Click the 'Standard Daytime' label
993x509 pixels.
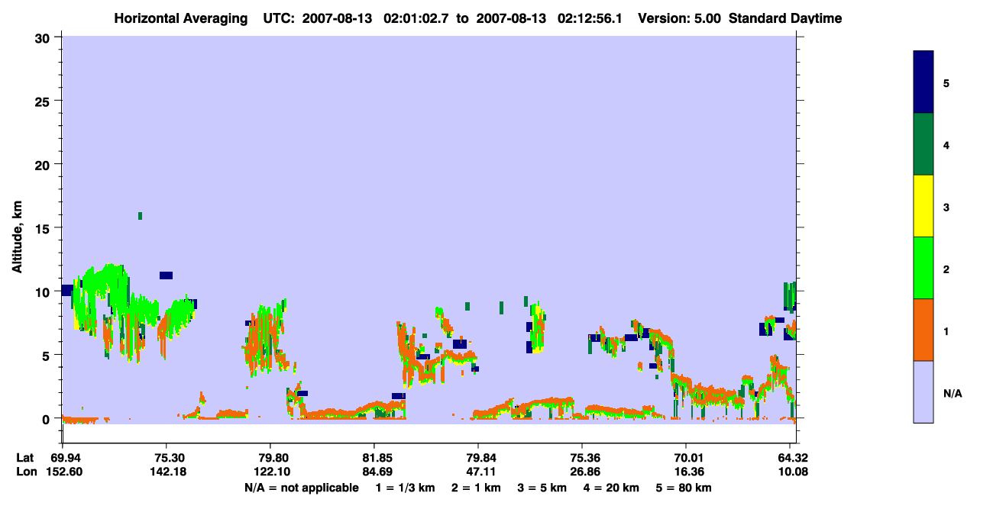[x=785, y=18]
